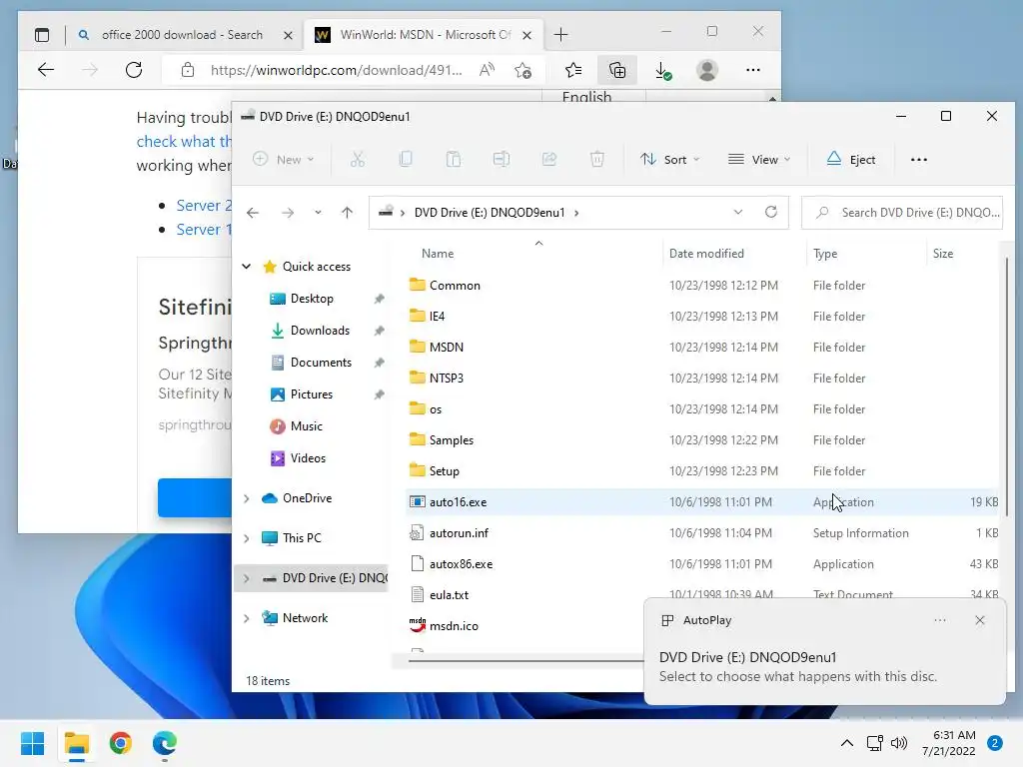Open the taskbar clock and date
The width and height of the screenshot is (1023, 767).
(949, 743)
